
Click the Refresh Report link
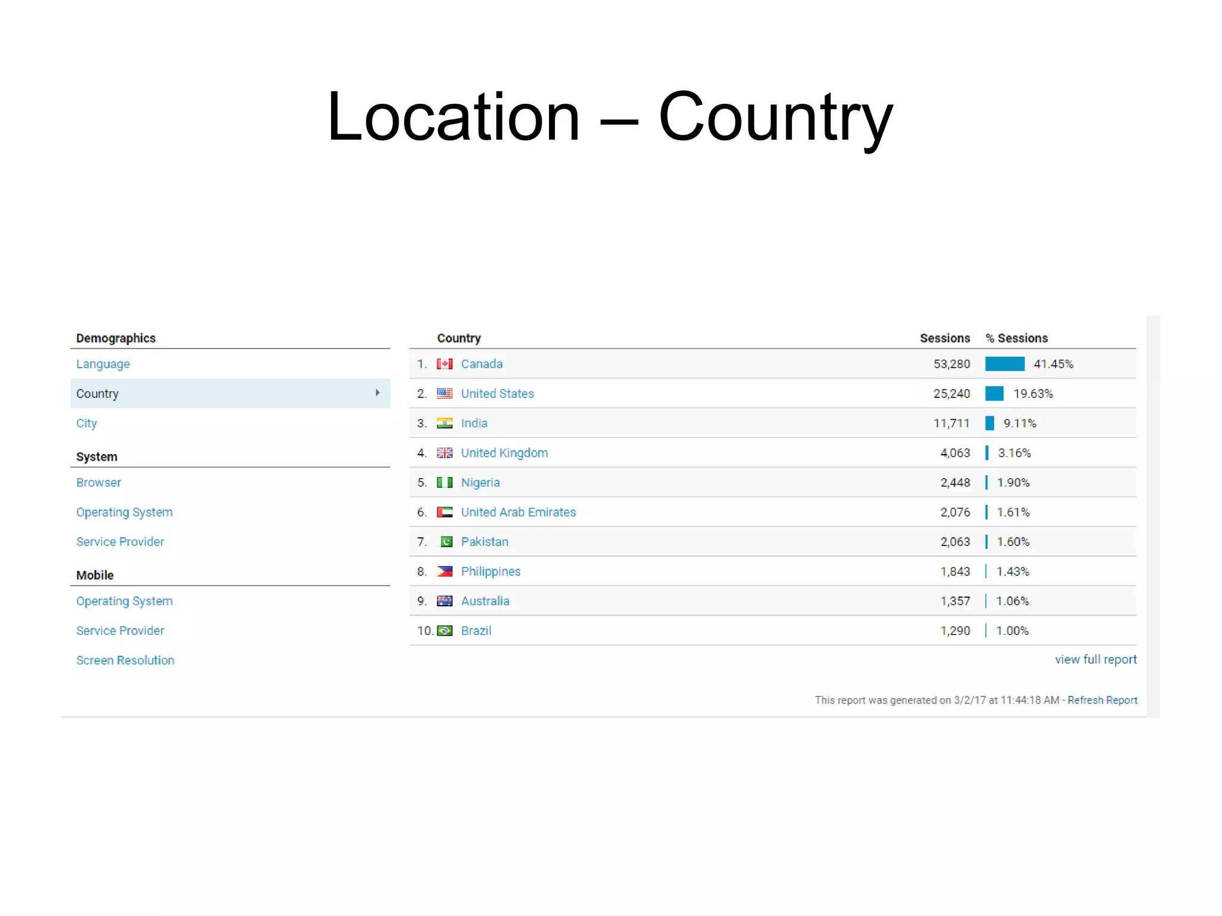[1102, 700]
